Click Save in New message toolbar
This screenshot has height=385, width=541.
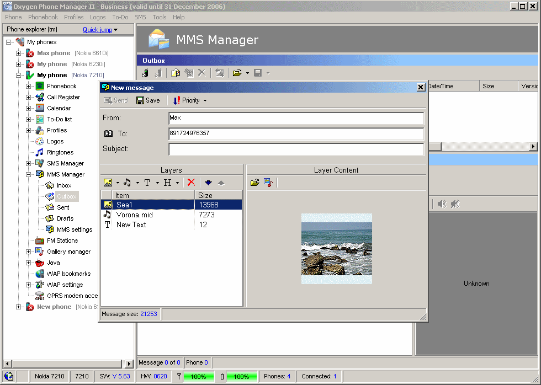[148, 100]
